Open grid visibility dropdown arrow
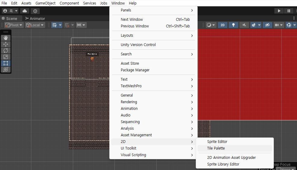Viewport: 297px width, 170px height. [60, 25]
